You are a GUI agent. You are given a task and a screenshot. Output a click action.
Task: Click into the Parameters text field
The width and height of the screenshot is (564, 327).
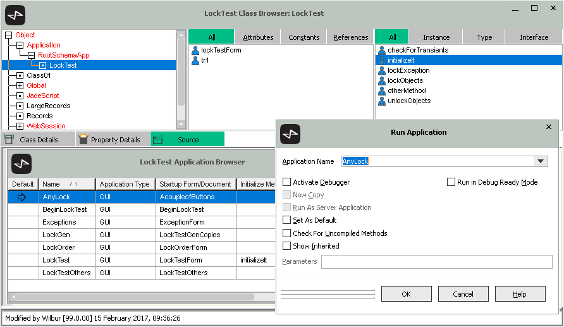[436, 262]
